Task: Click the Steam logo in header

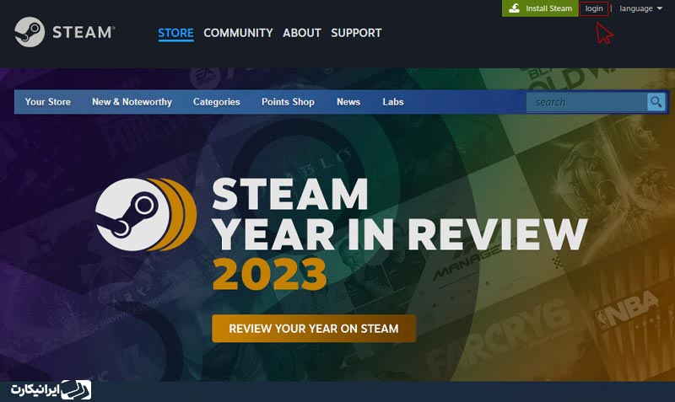Action: pyautogui.click(x=65, y=32)
